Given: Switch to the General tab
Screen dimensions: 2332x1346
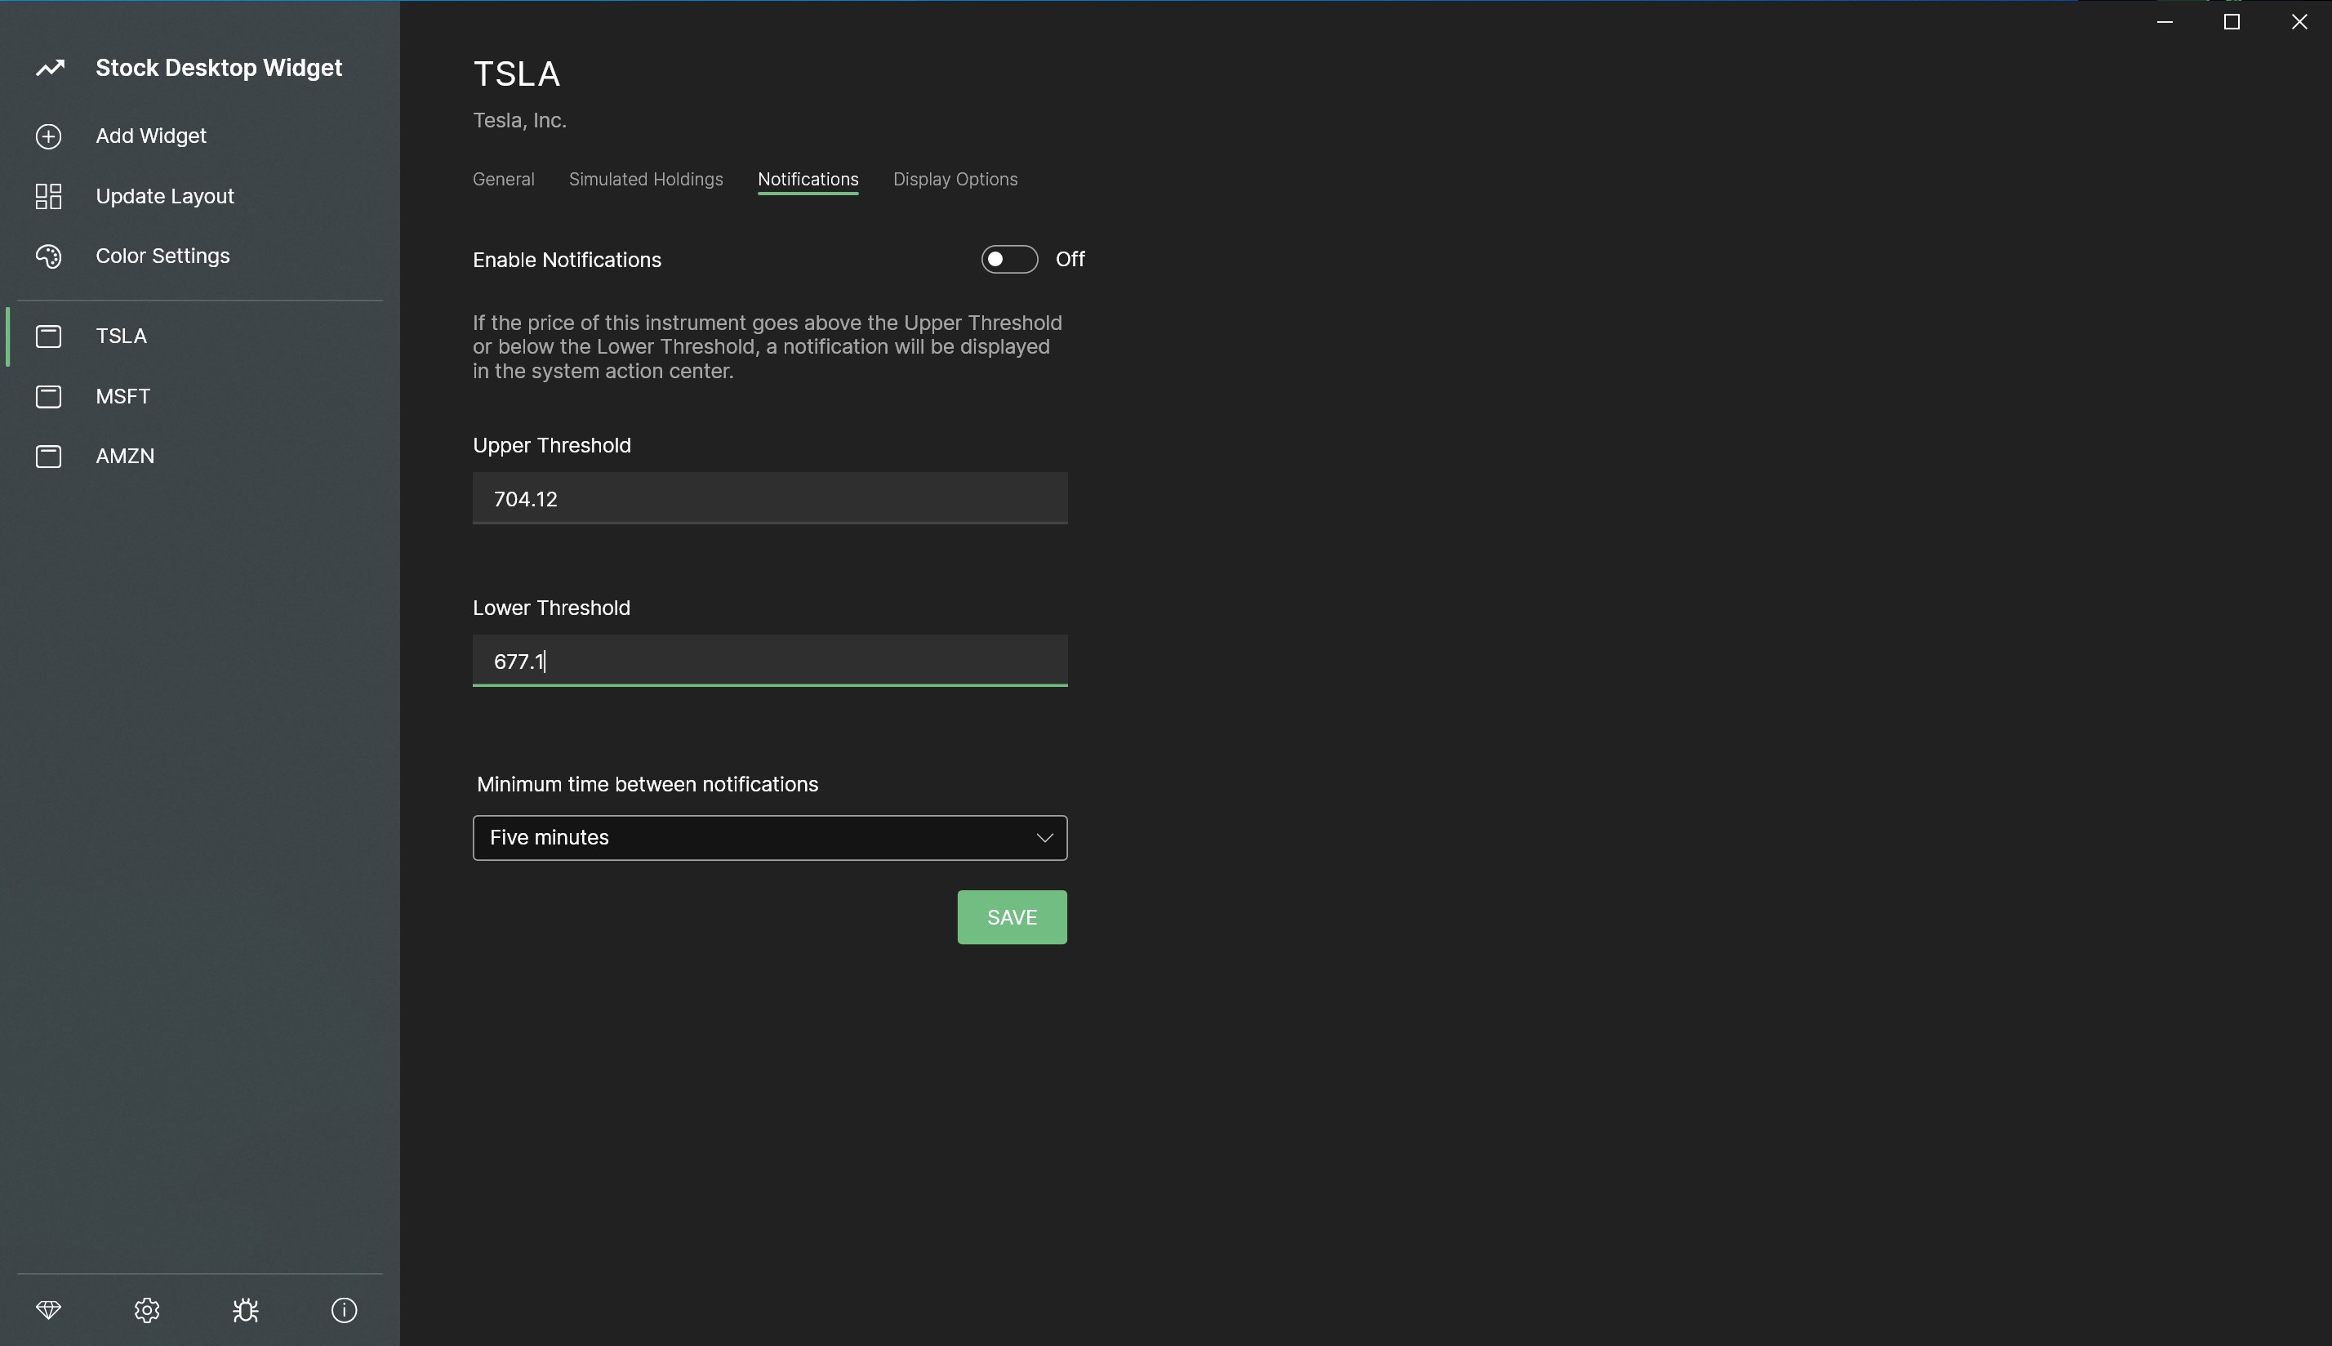Looking at the screenshot, I should point(504,180).
